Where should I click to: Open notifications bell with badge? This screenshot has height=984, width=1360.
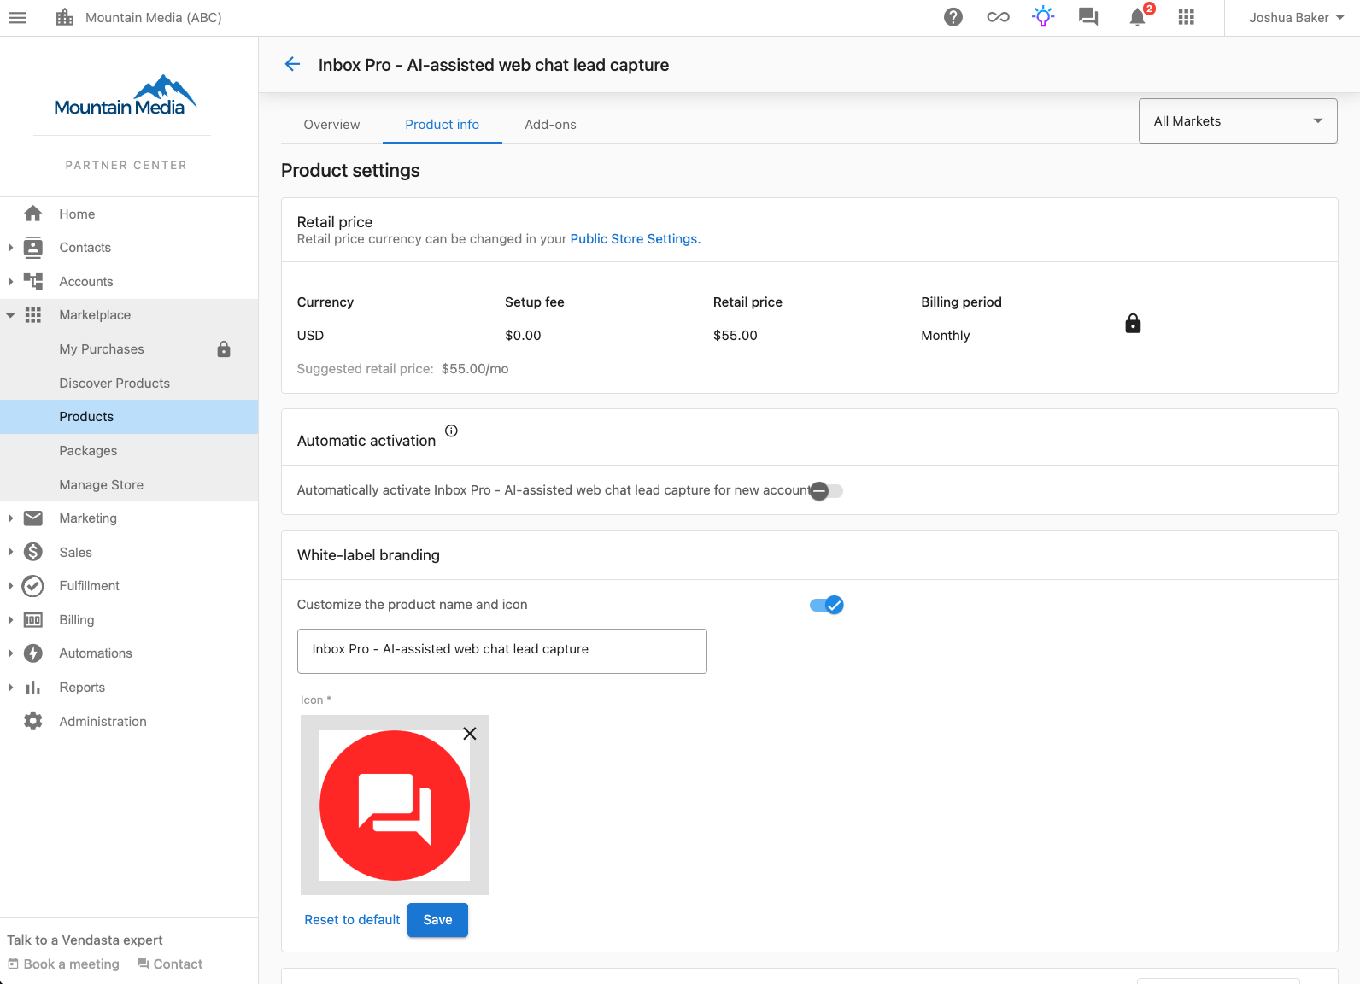(1138, 16)
